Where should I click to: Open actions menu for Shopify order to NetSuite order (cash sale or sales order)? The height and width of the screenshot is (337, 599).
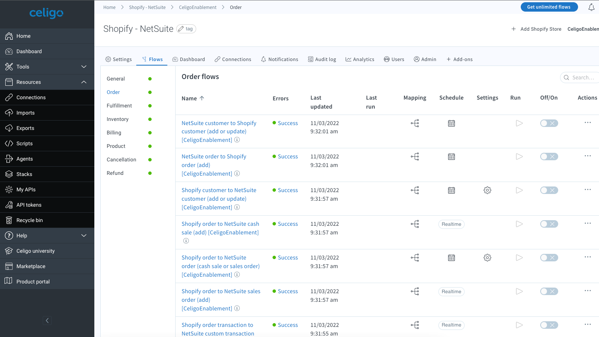click(x=588, y=257)
